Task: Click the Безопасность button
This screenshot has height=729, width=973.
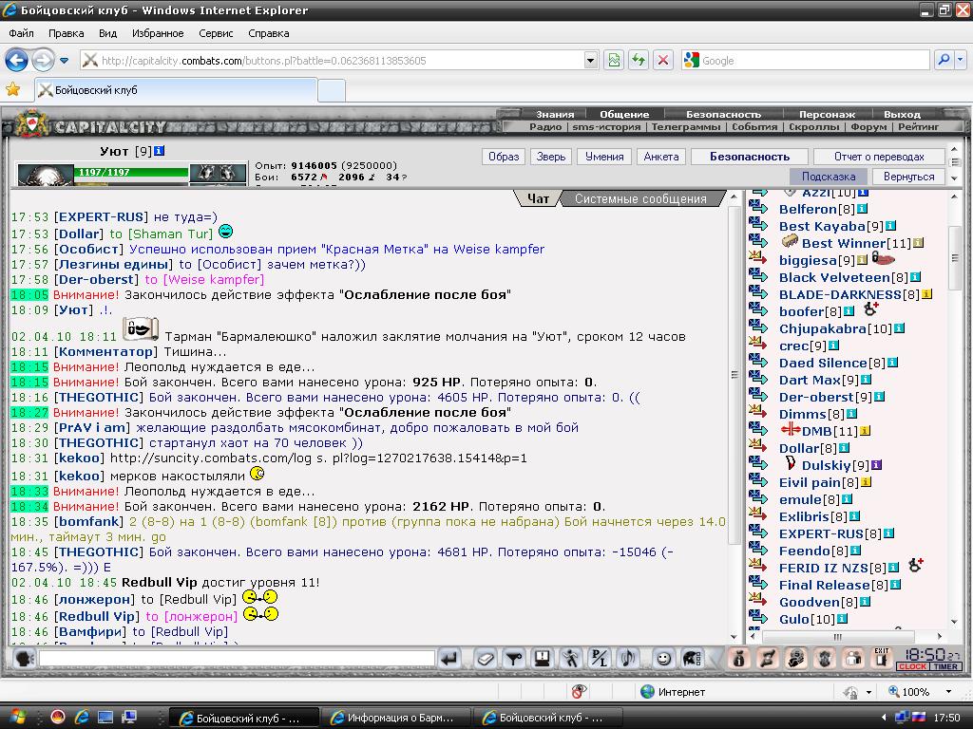Action: (750, 157)
